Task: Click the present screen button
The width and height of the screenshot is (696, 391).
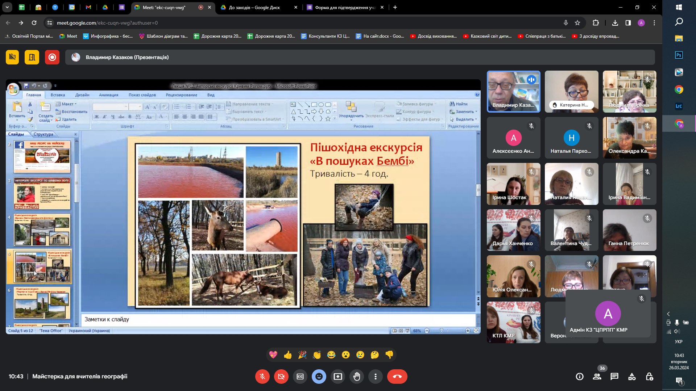Action: click(x=338, y=377)
